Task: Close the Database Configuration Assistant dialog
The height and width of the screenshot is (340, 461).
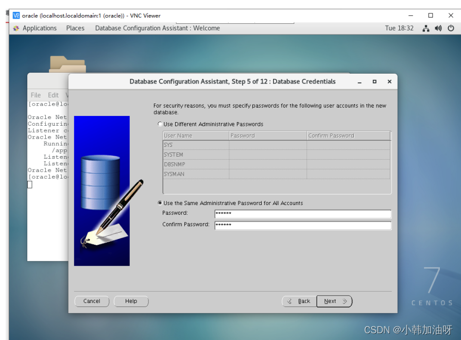Action: 389,81
